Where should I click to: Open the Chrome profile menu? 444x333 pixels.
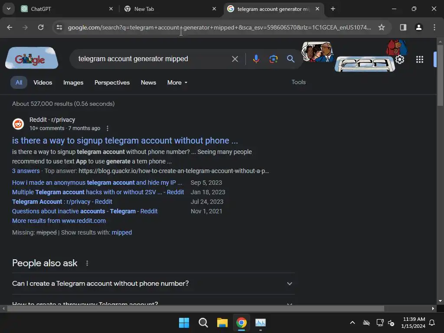tap(419, 27)
